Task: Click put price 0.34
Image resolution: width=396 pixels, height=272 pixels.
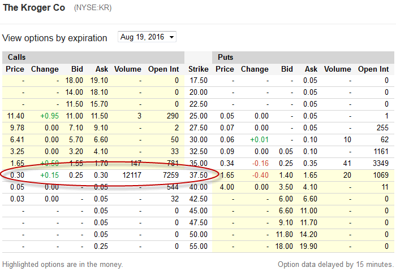Action: point(227,163)
